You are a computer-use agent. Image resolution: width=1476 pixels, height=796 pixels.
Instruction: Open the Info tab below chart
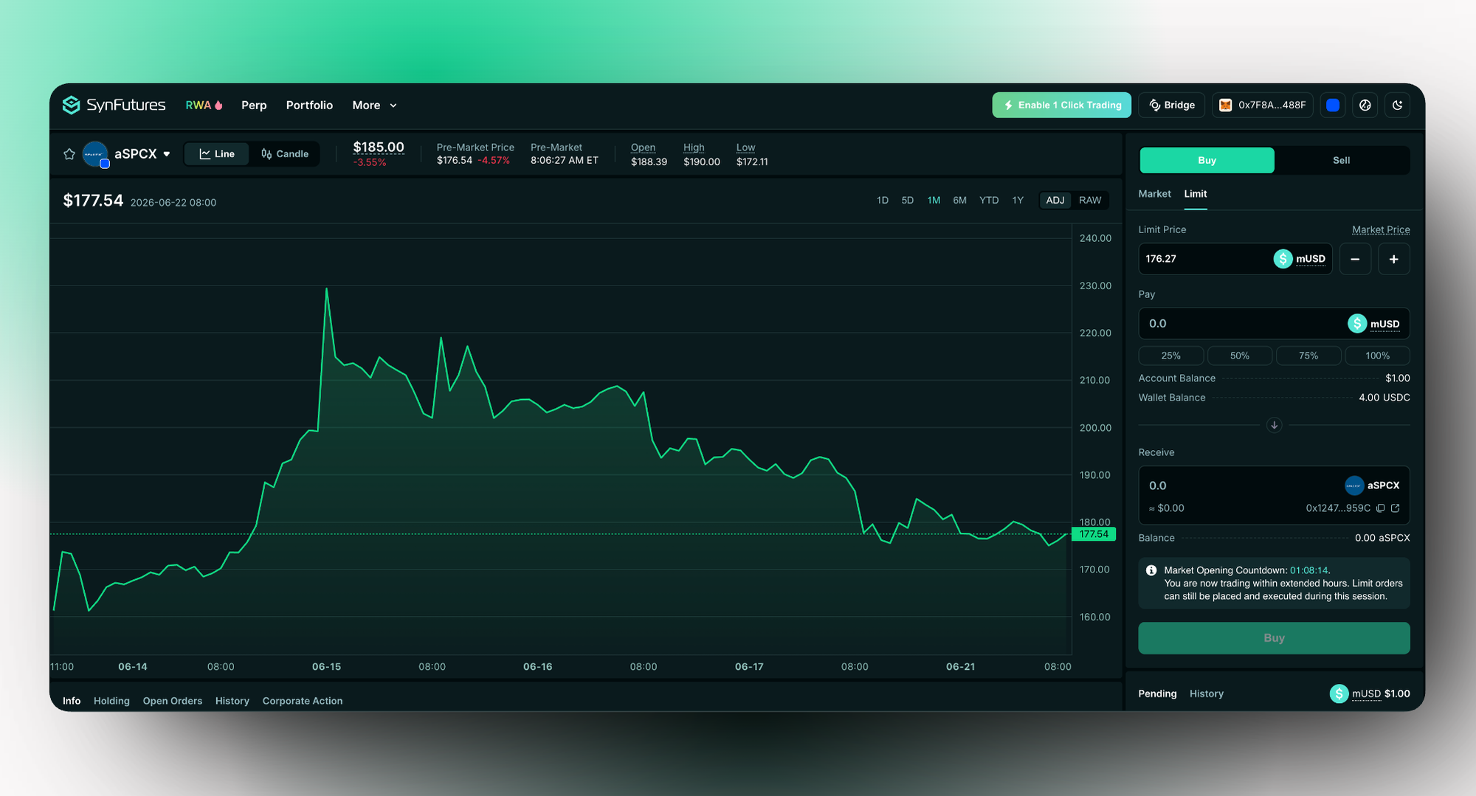tap(72, 701)
